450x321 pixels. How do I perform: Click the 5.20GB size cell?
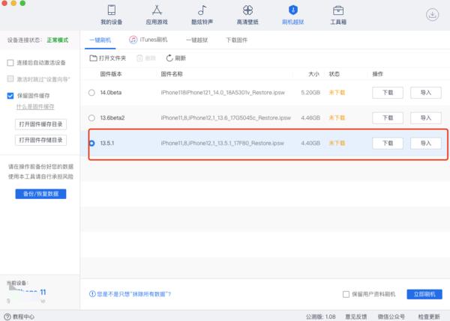[310, 93]
